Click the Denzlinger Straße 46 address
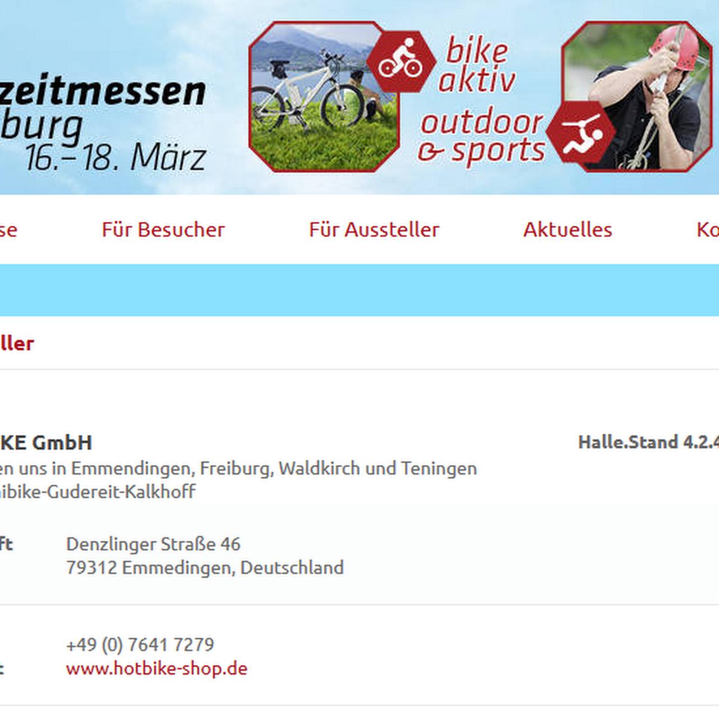719x719 pixels. [153, 544]
